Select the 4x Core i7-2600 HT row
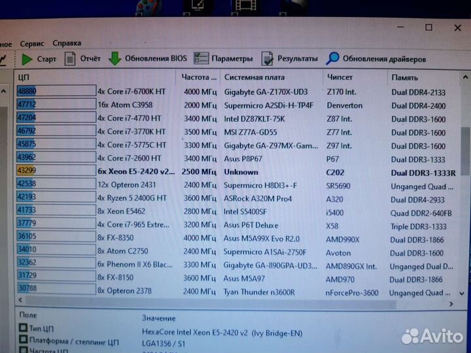This screenshot has width=471, height=353. pyautogui.click(x=129, y=158)
